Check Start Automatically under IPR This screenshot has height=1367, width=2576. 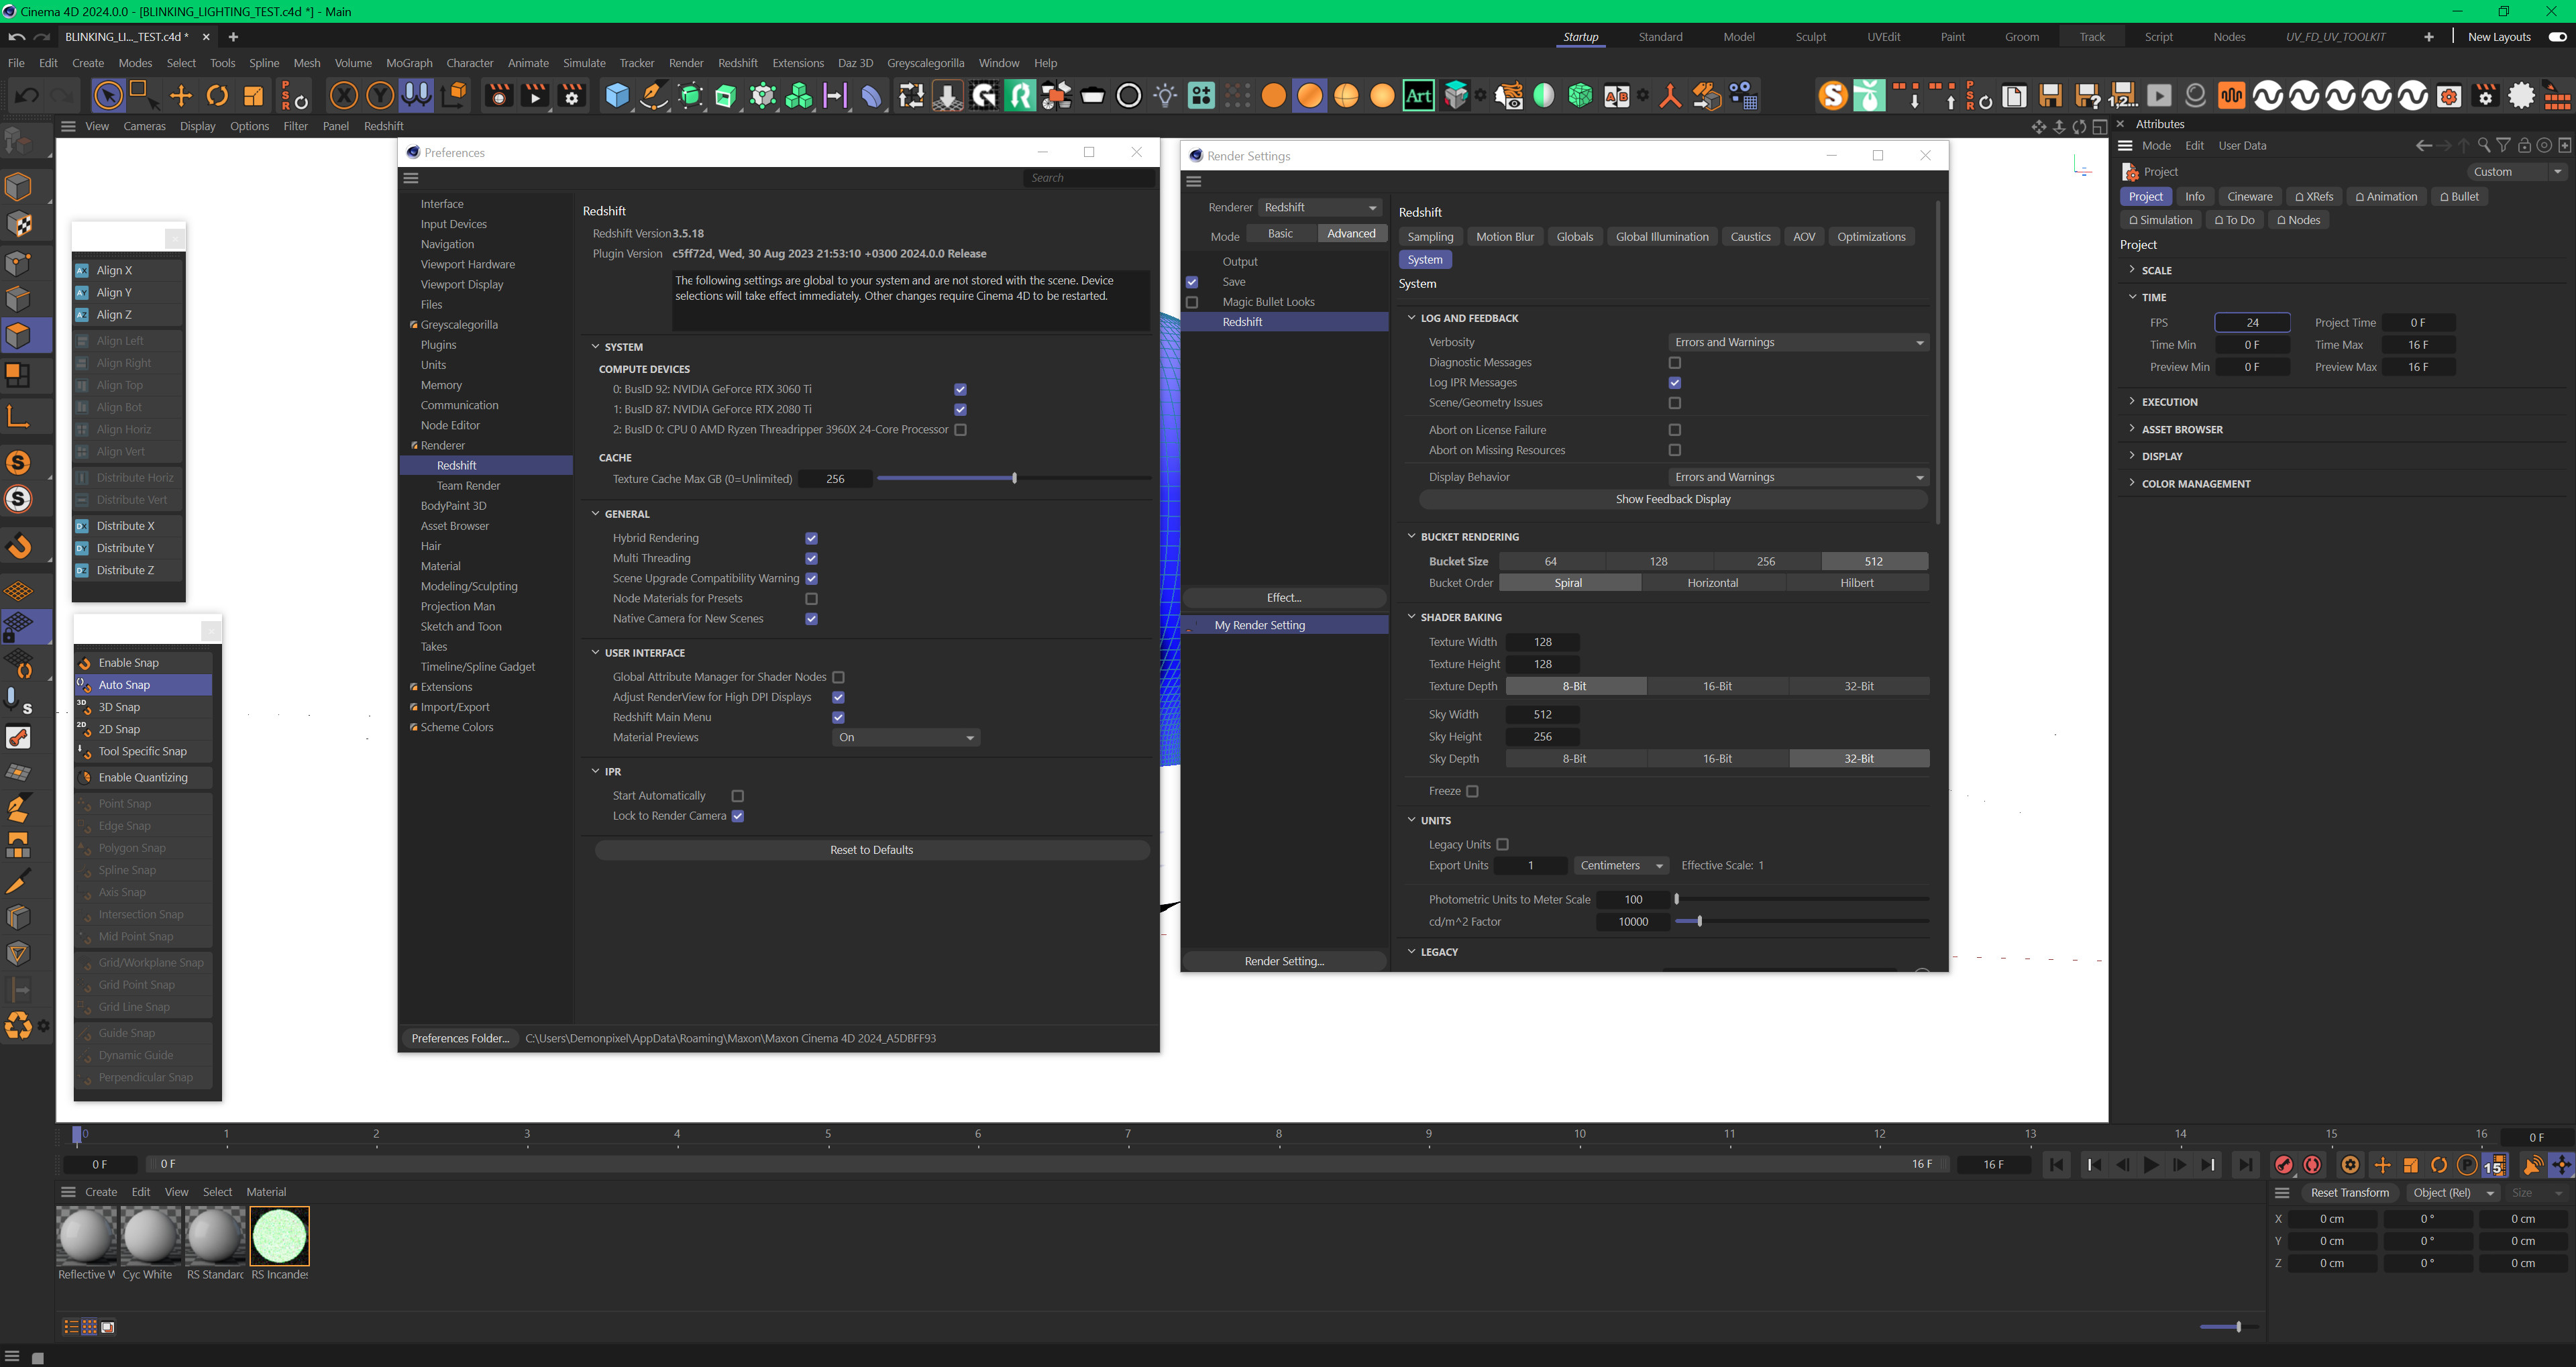737,796
